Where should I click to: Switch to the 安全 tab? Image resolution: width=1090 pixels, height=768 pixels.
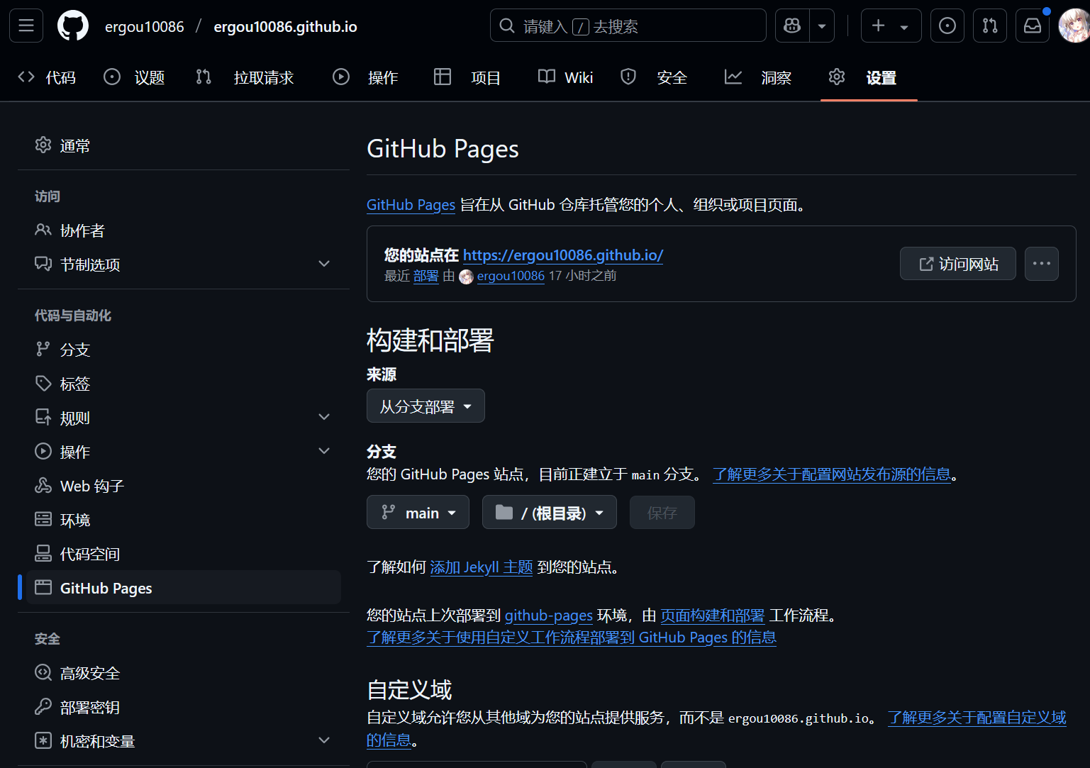pos(654,77)
